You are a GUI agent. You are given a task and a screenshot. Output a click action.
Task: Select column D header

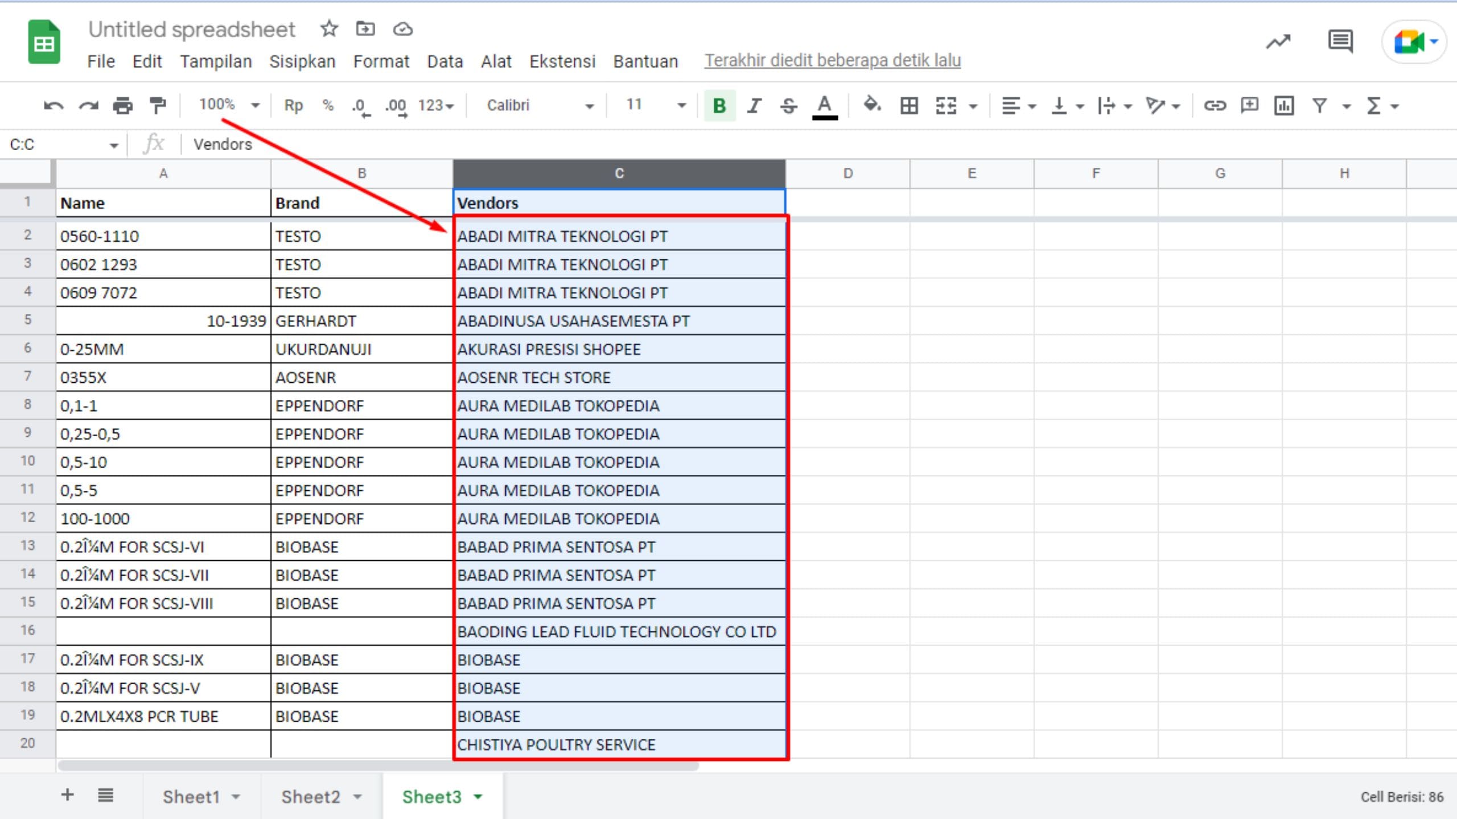(x=847, y=173)
